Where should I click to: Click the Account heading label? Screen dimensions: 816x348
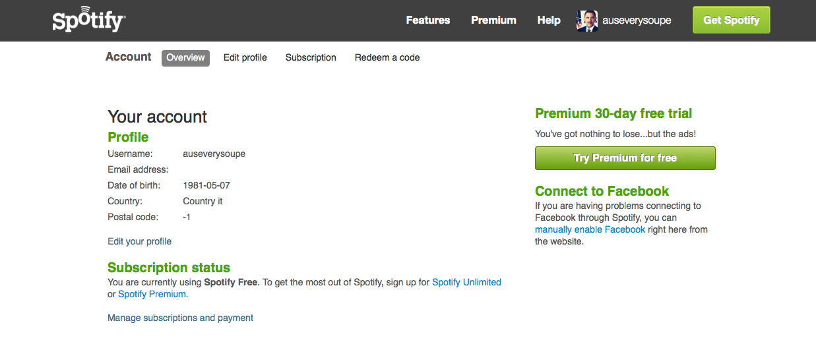[129, 57]
